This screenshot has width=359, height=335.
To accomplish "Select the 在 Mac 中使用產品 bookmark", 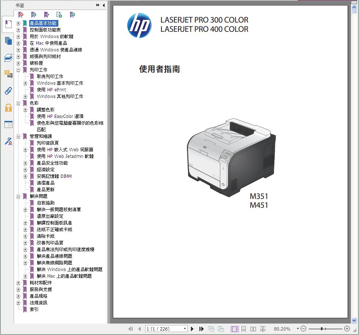I will (48, 43).
